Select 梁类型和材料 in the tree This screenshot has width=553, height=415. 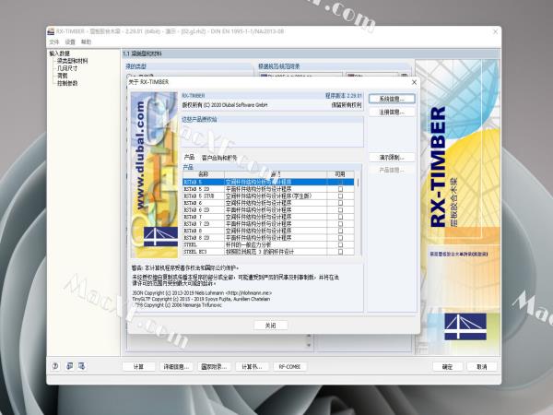click(72, 61)
